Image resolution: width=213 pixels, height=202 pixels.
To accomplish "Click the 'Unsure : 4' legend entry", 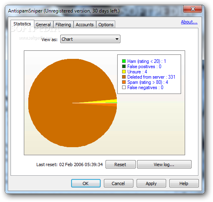I will [137, 72].
